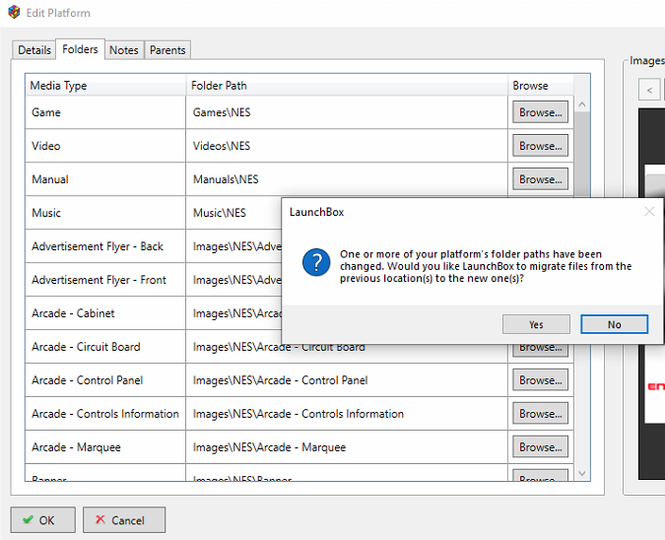Click Browse for the Video folder

coord(540,146)
